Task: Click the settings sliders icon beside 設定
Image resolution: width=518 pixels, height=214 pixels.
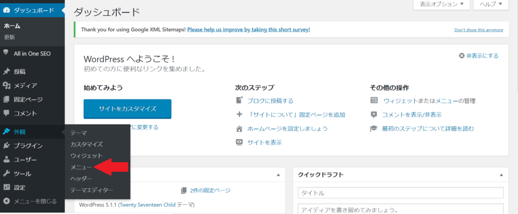Action: 6,187
